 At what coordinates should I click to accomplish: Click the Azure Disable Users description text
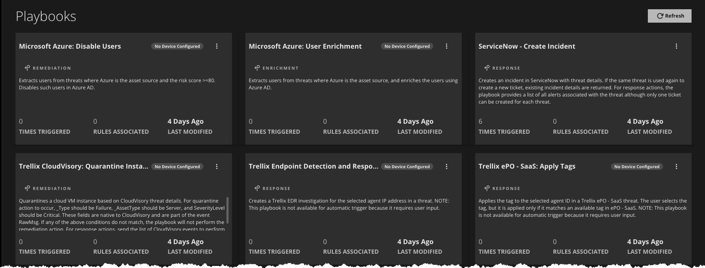click(117, 84)
